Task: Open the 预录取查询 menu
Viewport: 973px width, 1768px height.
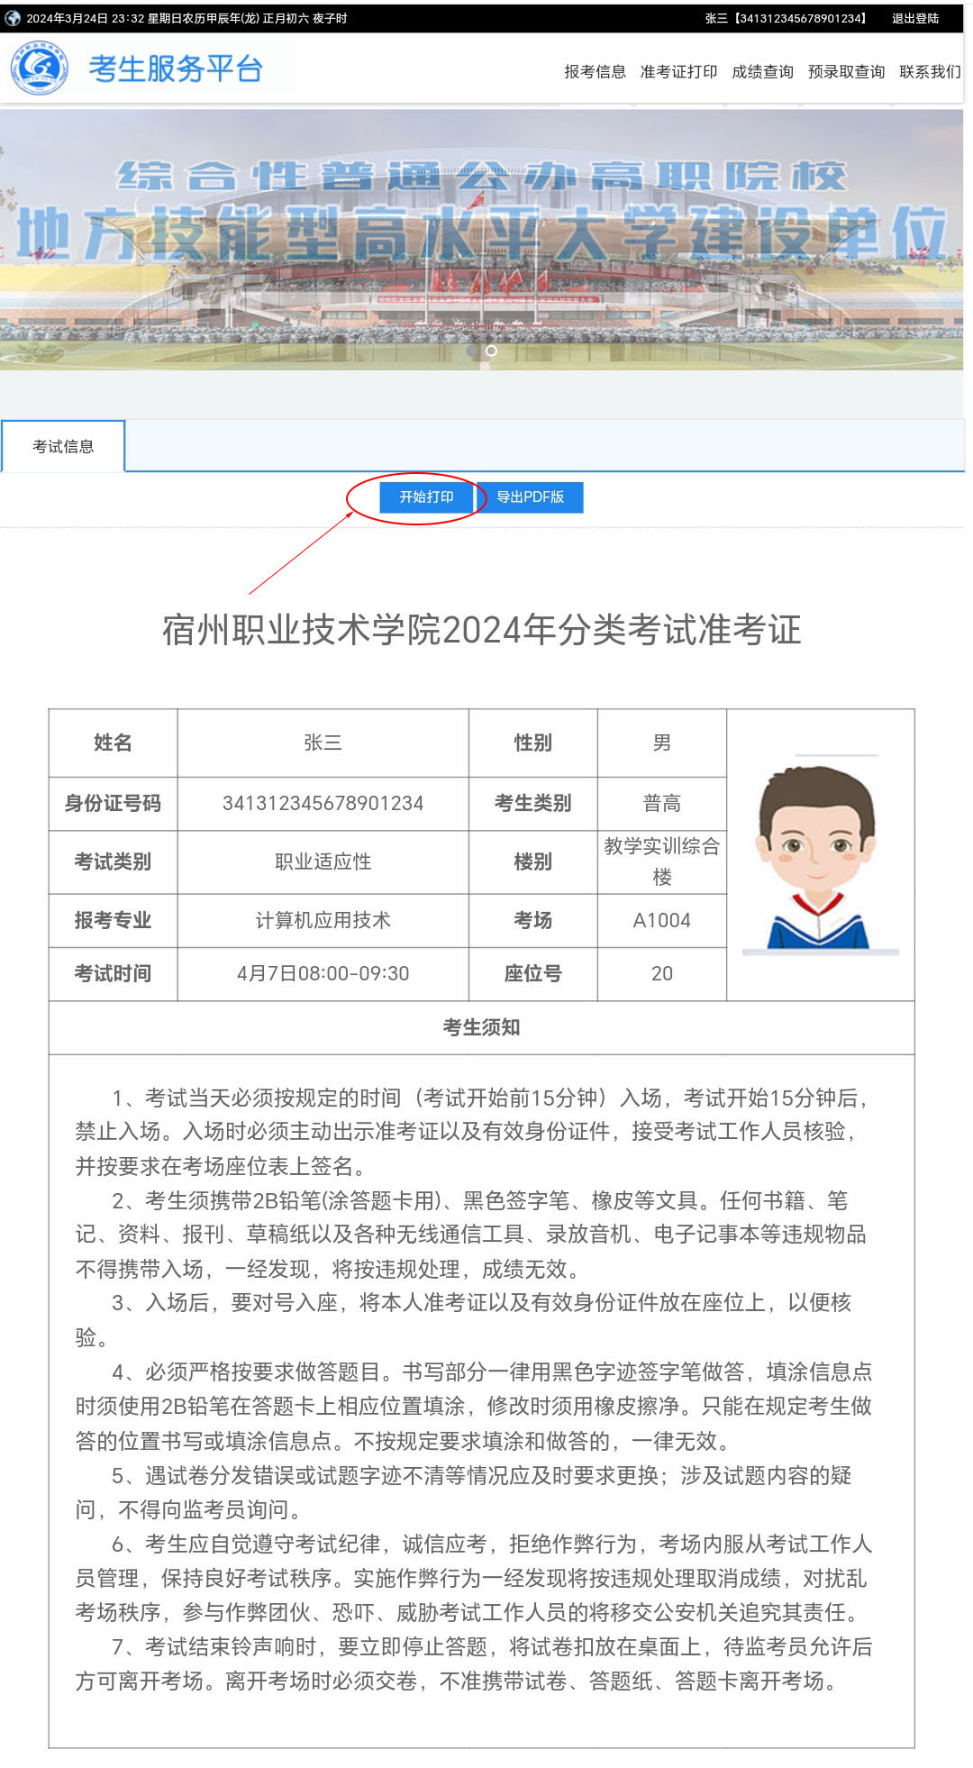Action: point(846,72)
